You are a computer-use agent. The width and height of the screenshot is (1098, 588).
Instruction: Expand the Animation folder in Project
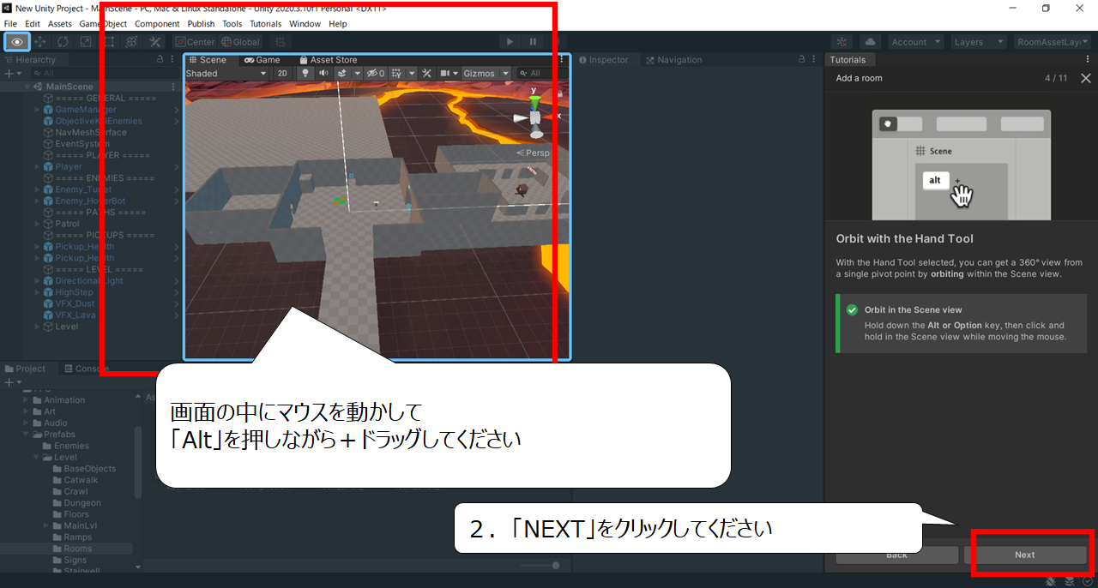point(27,400)
